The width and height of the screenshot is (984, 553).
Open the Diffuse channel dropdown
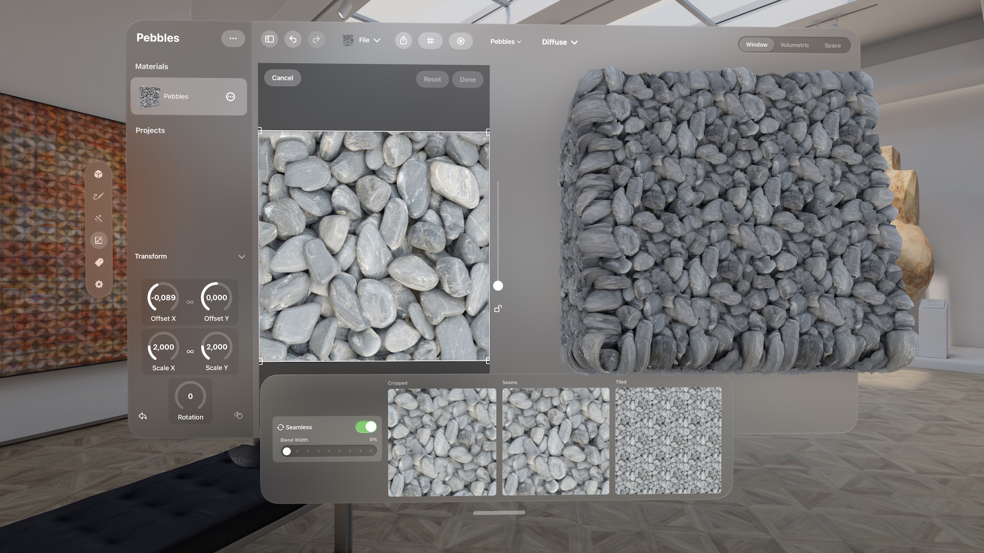coord(559,42)
